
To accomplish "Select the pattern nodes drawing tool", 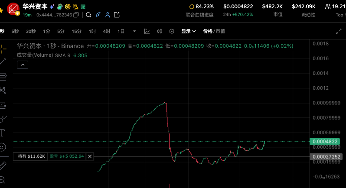I will (x=3, y=90).
